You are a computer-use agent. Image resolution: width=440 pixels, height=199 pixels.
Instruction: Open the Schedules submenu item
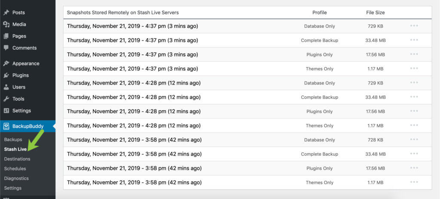(15, 169)
